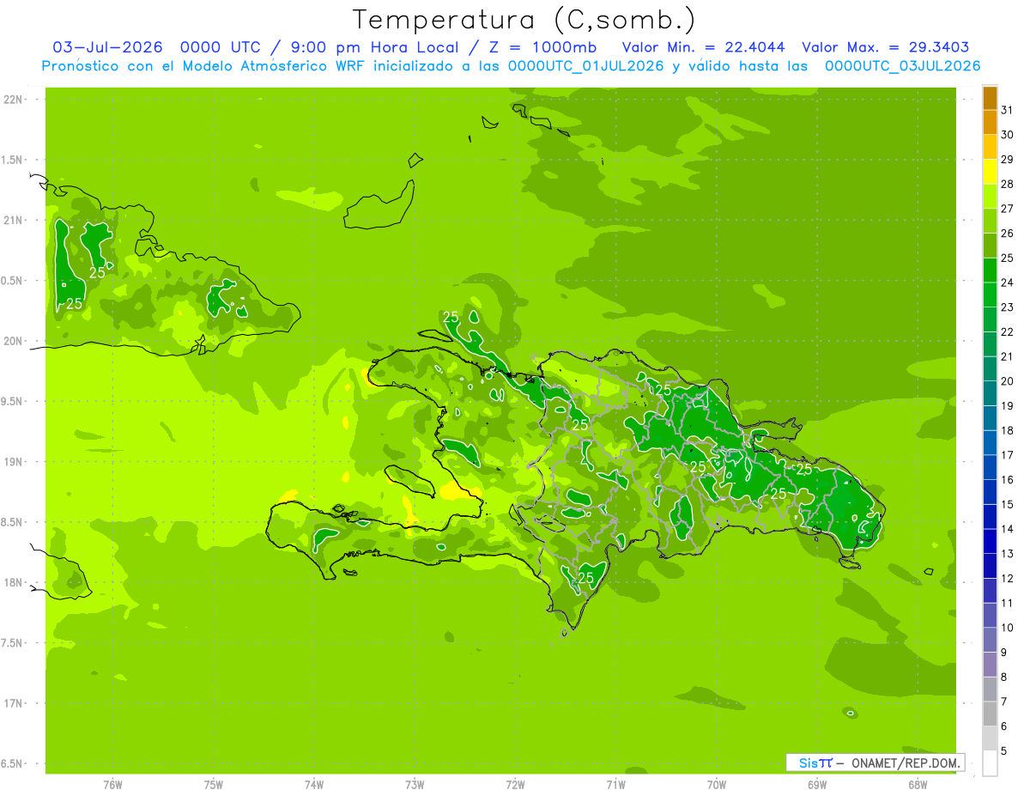Viewport: 1030px width, 796px height.
Task: Pick the yellow swatch between 28 and 29
Action: pyautogui.click(x=991, y=172)
